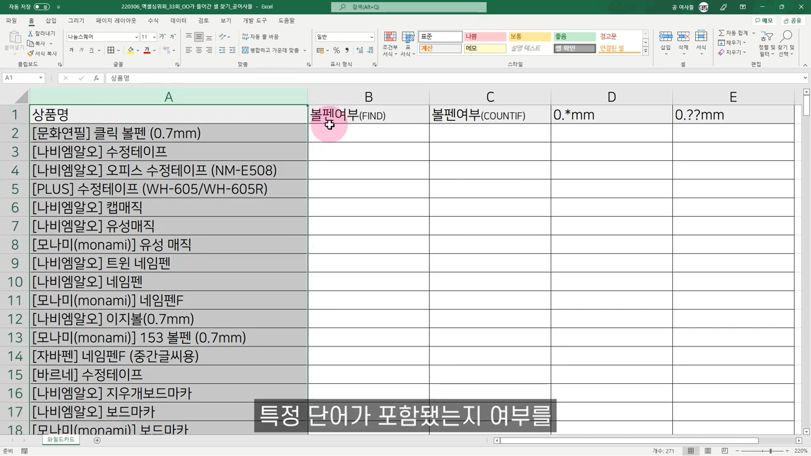Viewport: 811px width, 456px height.
Task: Click the middle vertical align icon
Action: pyautogui.click(x=198, y=37)
